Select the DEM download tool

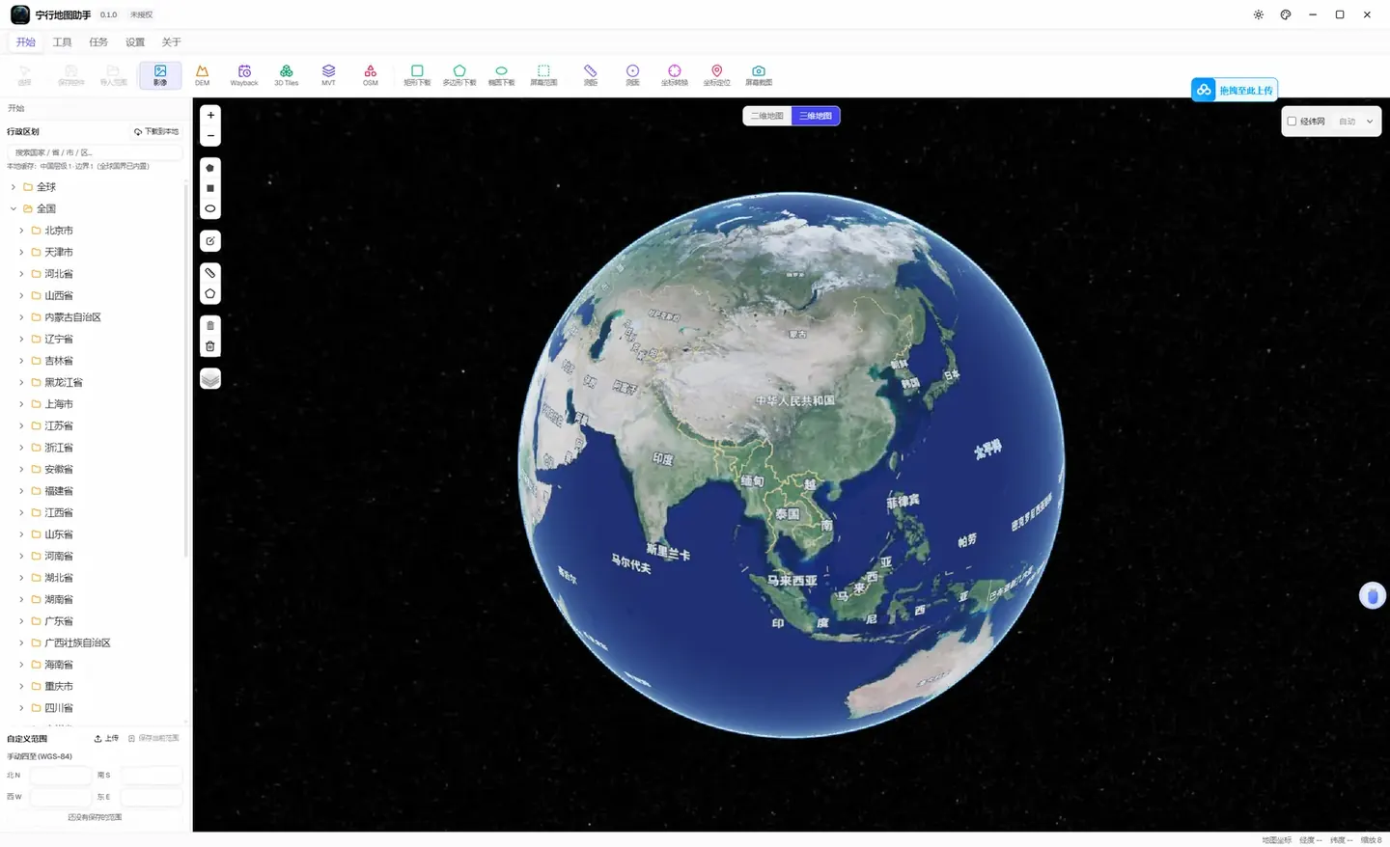(202, 75)
